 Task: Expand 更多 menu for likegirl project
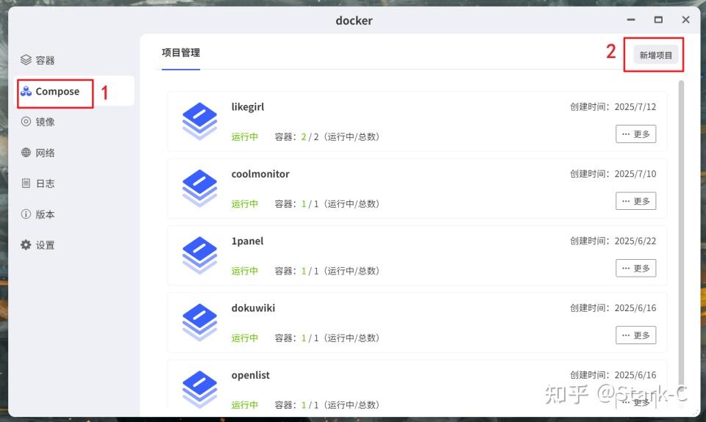point(635,134)
